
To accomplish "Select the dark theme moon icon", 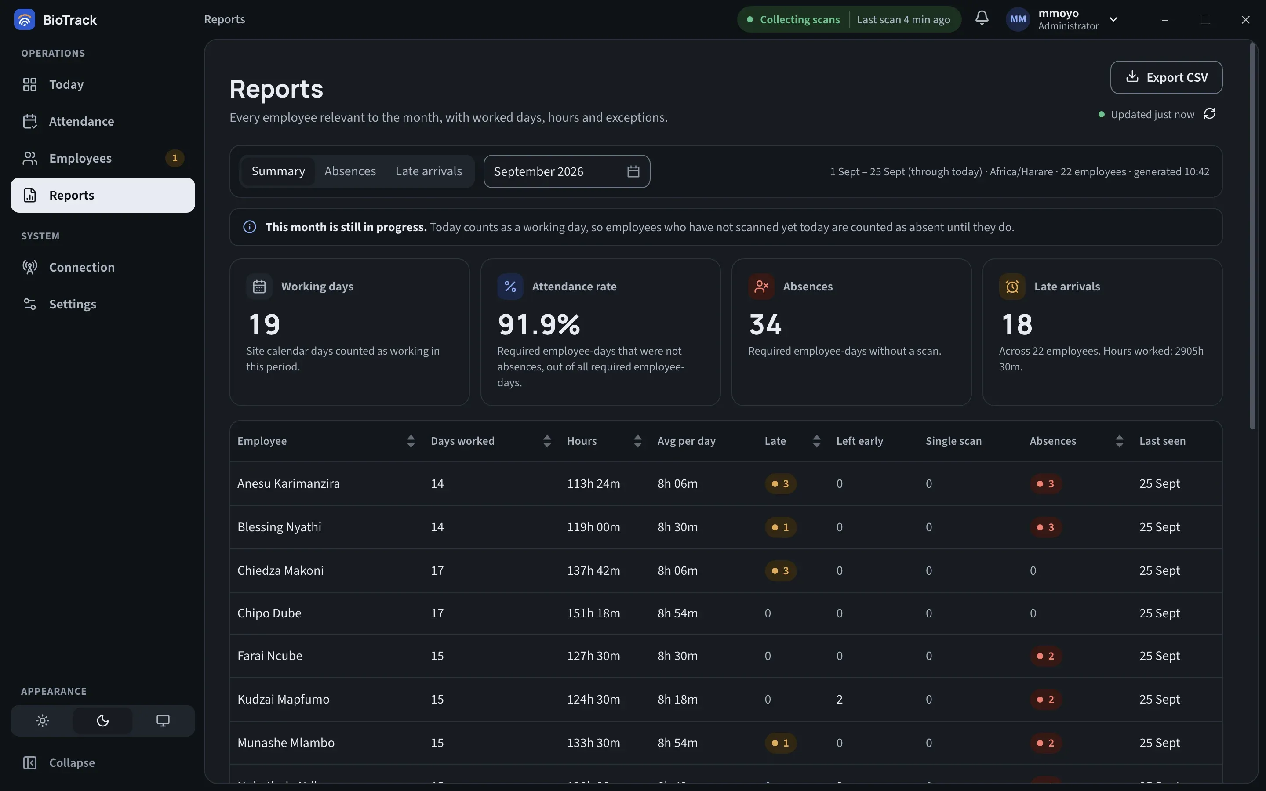I will (x=102, y=720).
